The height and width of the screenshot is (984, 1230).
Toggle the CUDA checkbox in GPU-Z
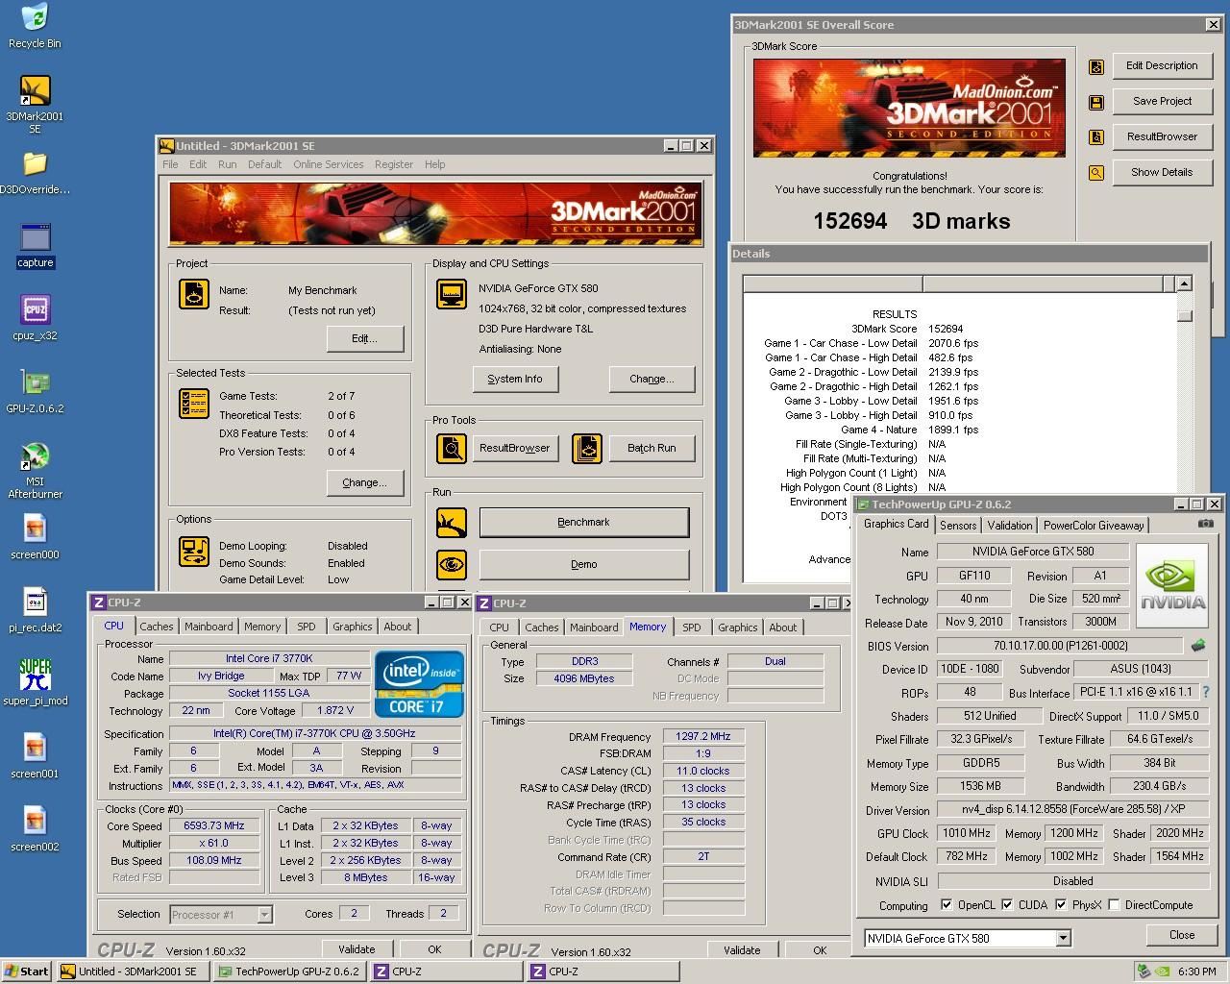click(1007, 904)
